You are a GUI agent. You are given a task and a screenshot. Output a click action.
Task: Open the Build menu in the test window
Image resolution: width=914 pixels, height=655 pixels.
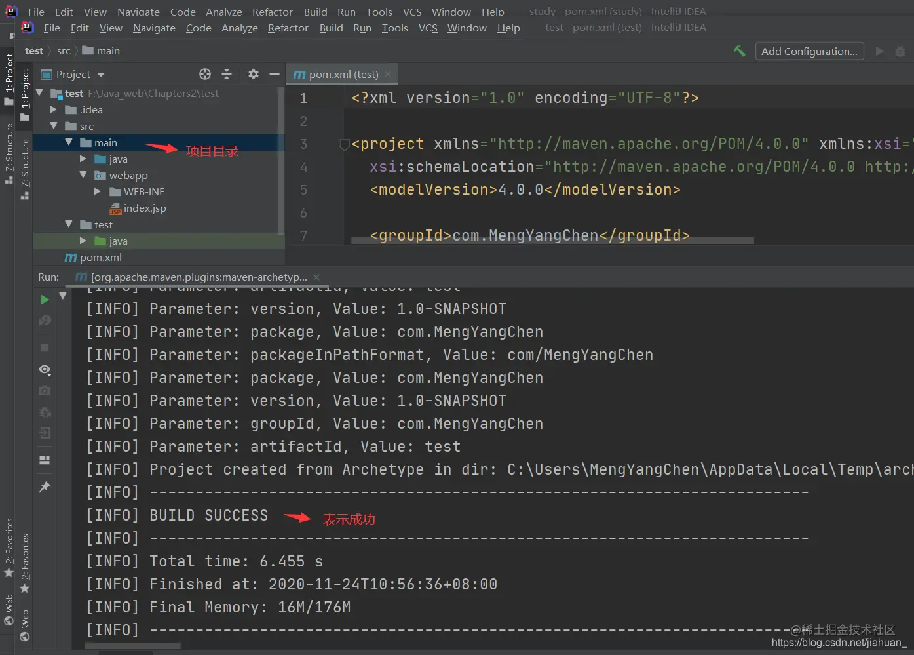(x=331, y=28)
